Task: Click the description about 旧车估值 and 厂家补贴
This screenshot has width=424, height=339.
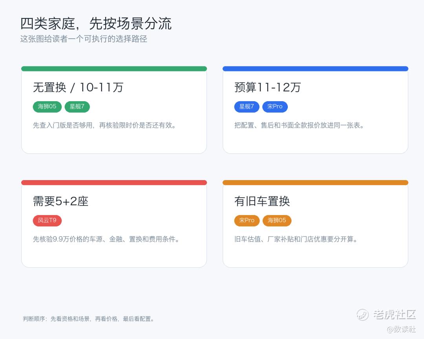Action: pos(296,239)
